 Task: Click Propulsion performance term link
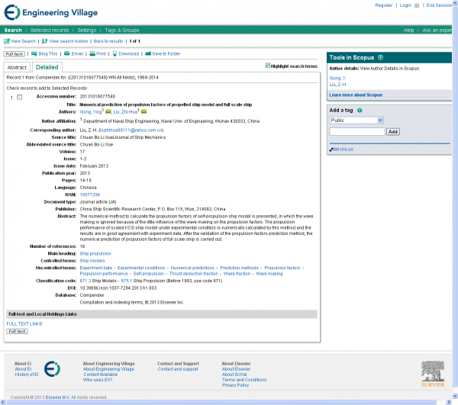pos(104,274)
